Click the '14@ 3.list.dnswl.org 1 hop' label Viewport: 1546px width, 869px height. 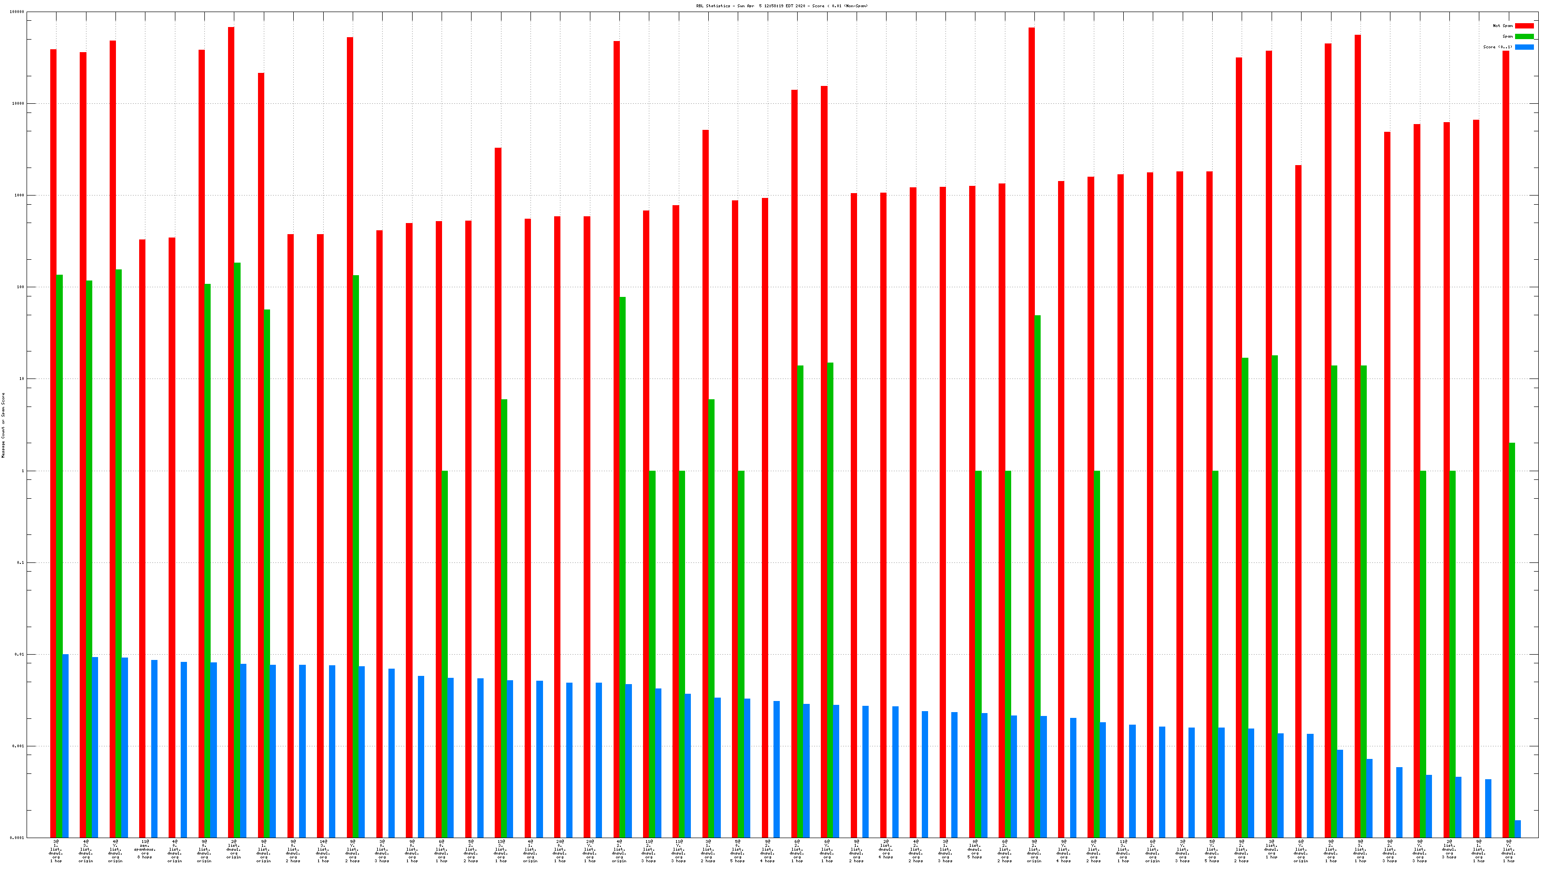tap(323, 851)
